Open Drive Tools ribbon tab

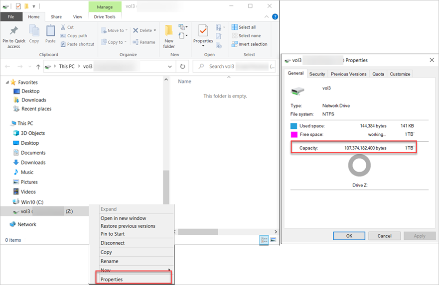(105, 17)
